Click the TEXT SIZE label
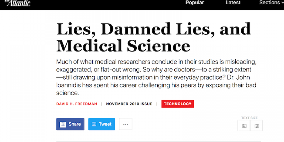 249,118
